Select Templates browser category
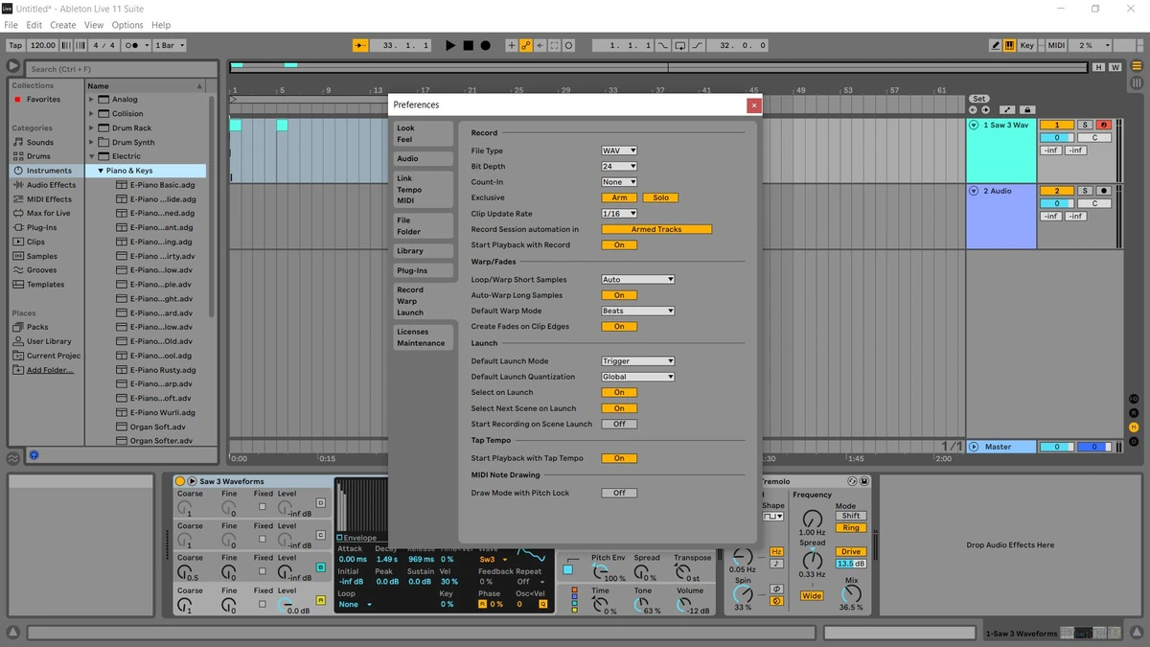Image resolution: width=1150 pixels, height=647 pixels. (45, 285)
